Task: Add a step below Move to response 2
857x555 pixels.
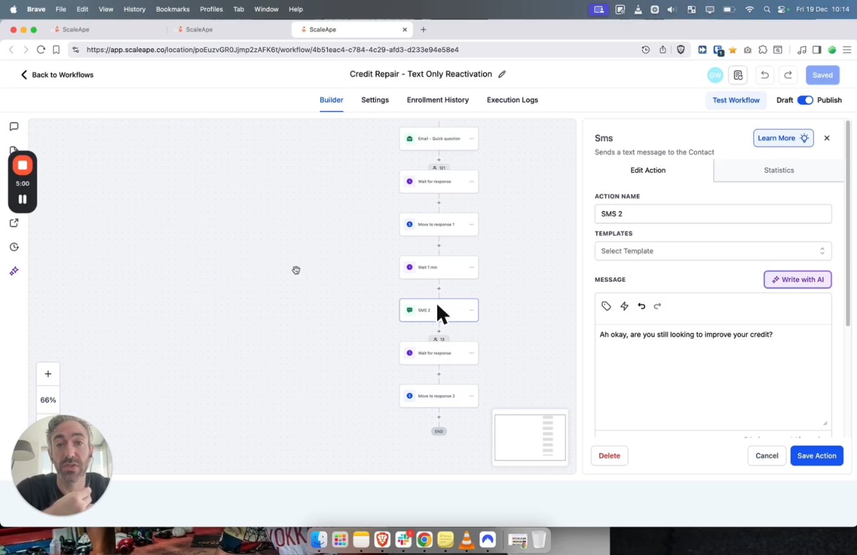Action: click(x=439, y=417)
